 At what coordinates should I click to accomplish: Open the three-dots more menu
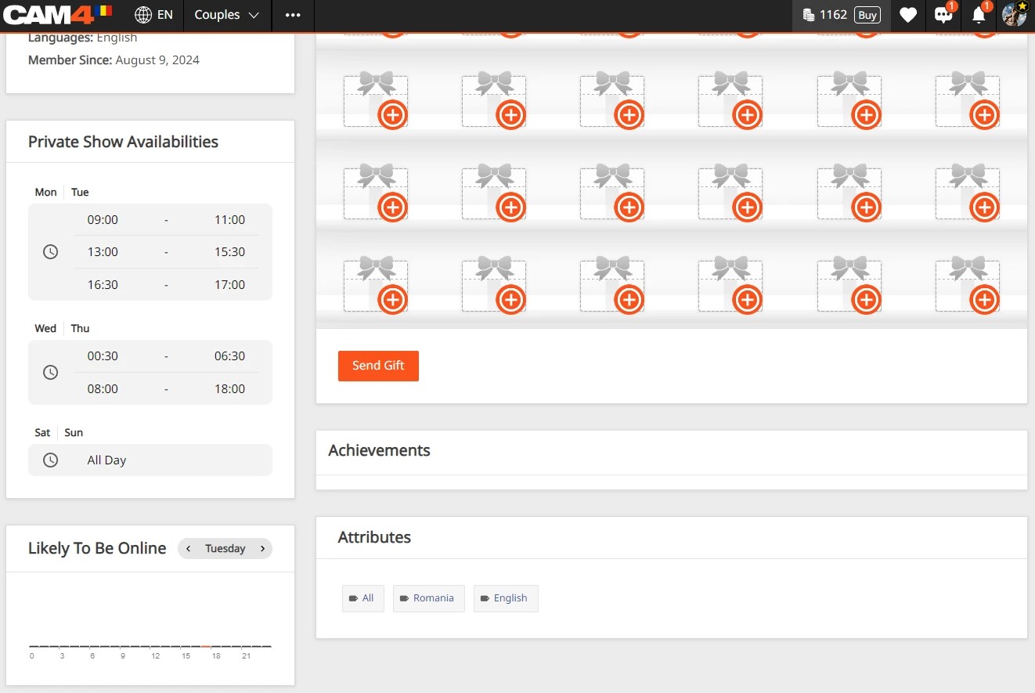coord(293,15)
